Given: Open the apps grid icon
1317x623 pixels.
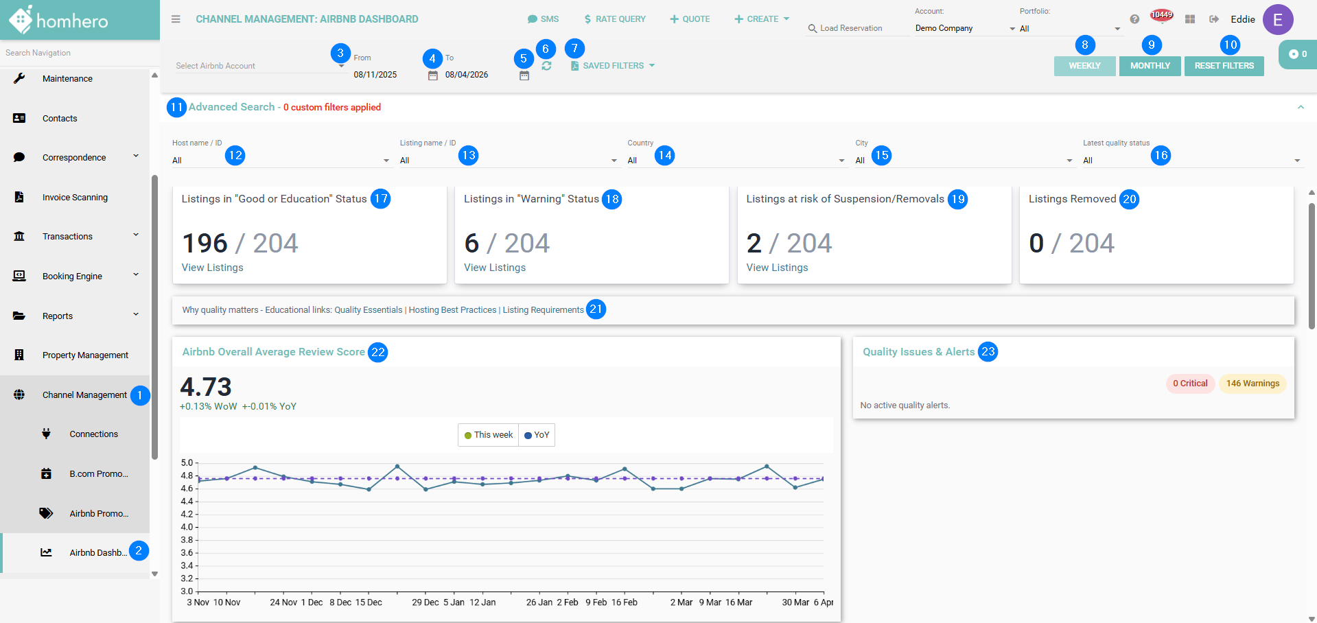Looking at the screenshot, I should point(1190,19).
